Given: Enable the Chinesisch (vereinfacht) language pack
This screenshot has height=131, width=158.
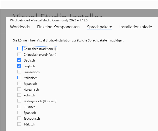Looking at the screenshot, I should [19, 54].
